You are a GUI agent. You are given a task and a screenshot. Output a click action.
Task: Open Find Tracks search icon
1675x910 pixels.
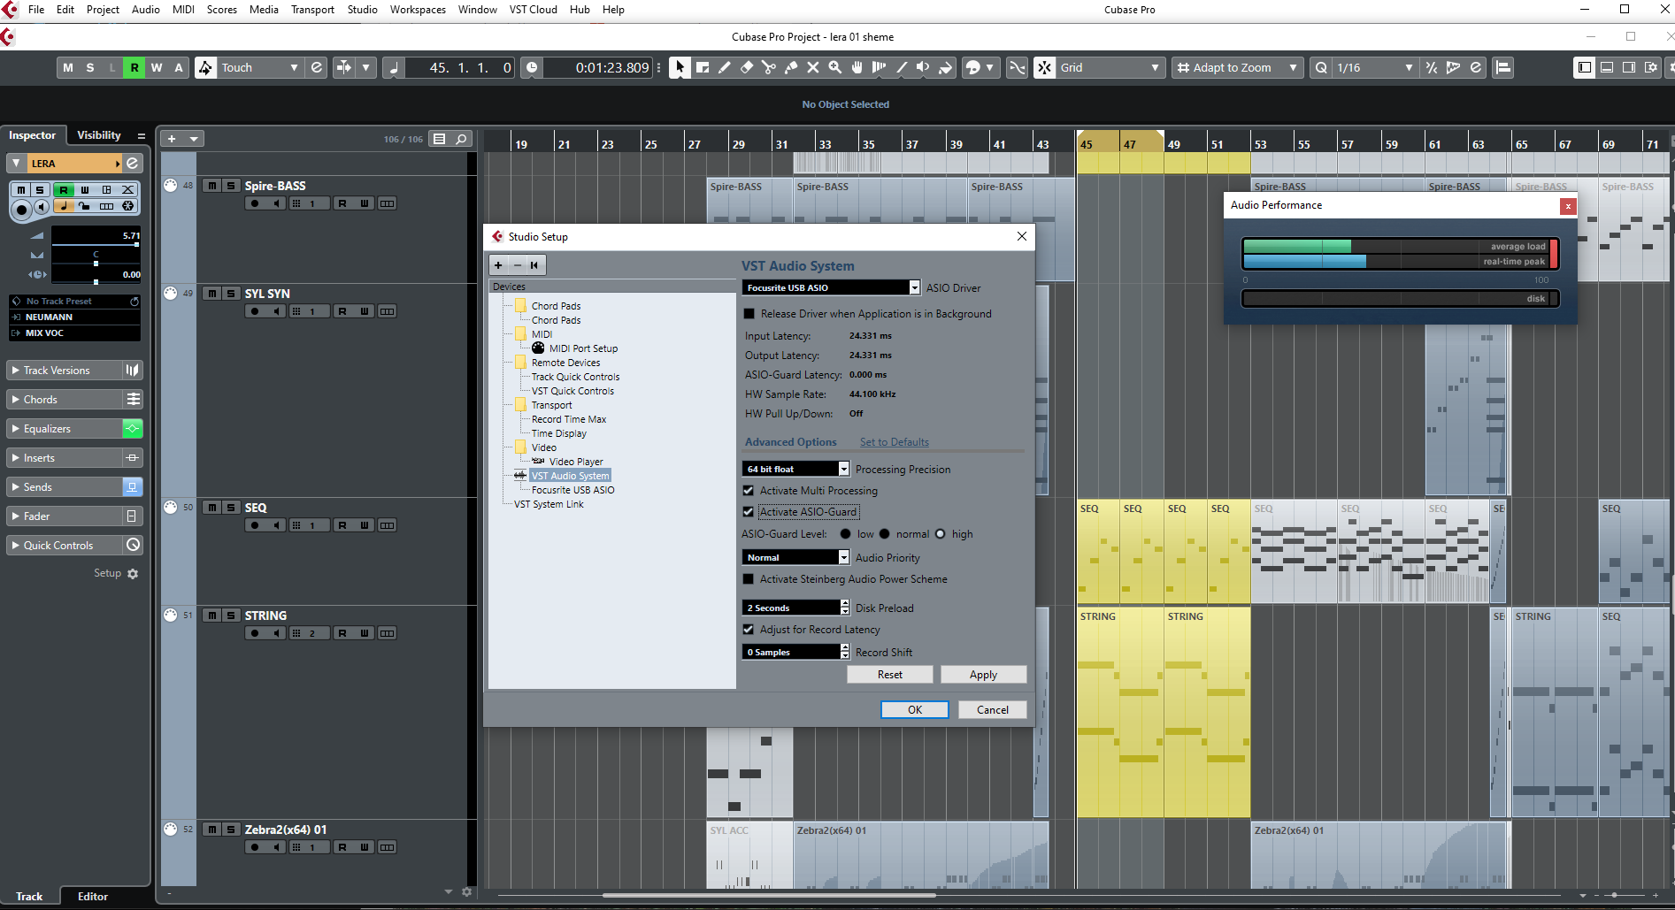click(461, 139)
